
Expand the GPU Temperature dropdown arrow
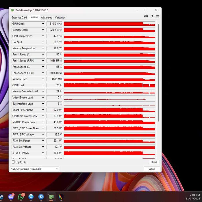(43, 36)
